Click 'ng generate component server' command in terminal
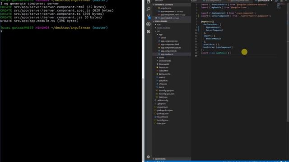This screenshot has height=162, width=289. coord(31,4)
